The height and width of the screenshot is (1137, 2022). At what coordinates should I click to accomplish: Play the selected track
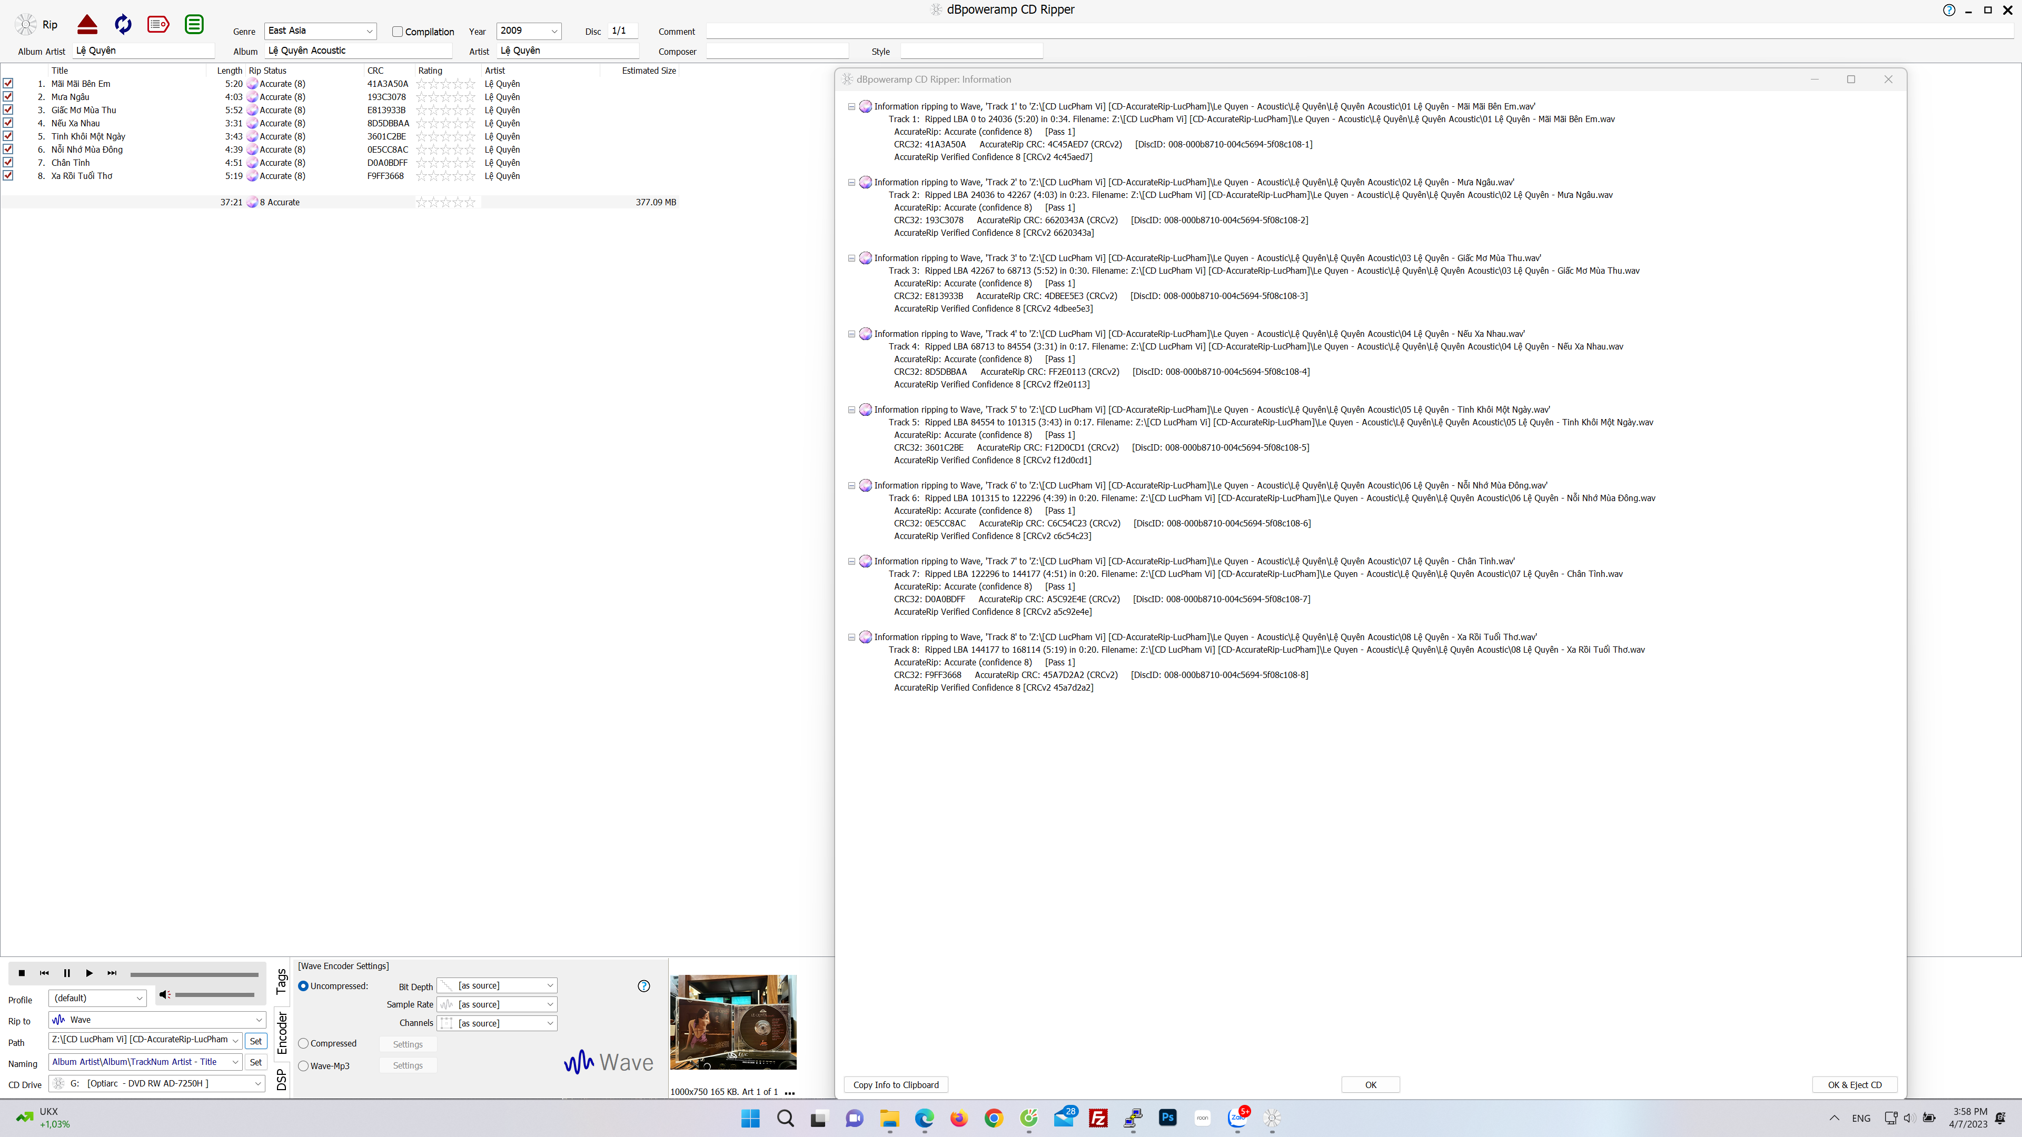tap(88, 973)
